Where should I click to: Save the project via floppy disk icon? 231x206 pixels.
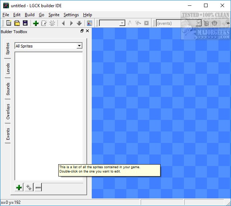pos(25,23)
